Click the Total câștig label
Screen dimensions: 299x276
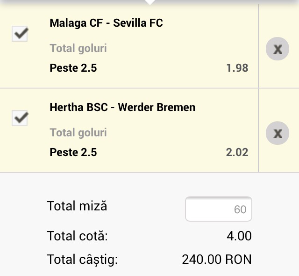(82, 259)
